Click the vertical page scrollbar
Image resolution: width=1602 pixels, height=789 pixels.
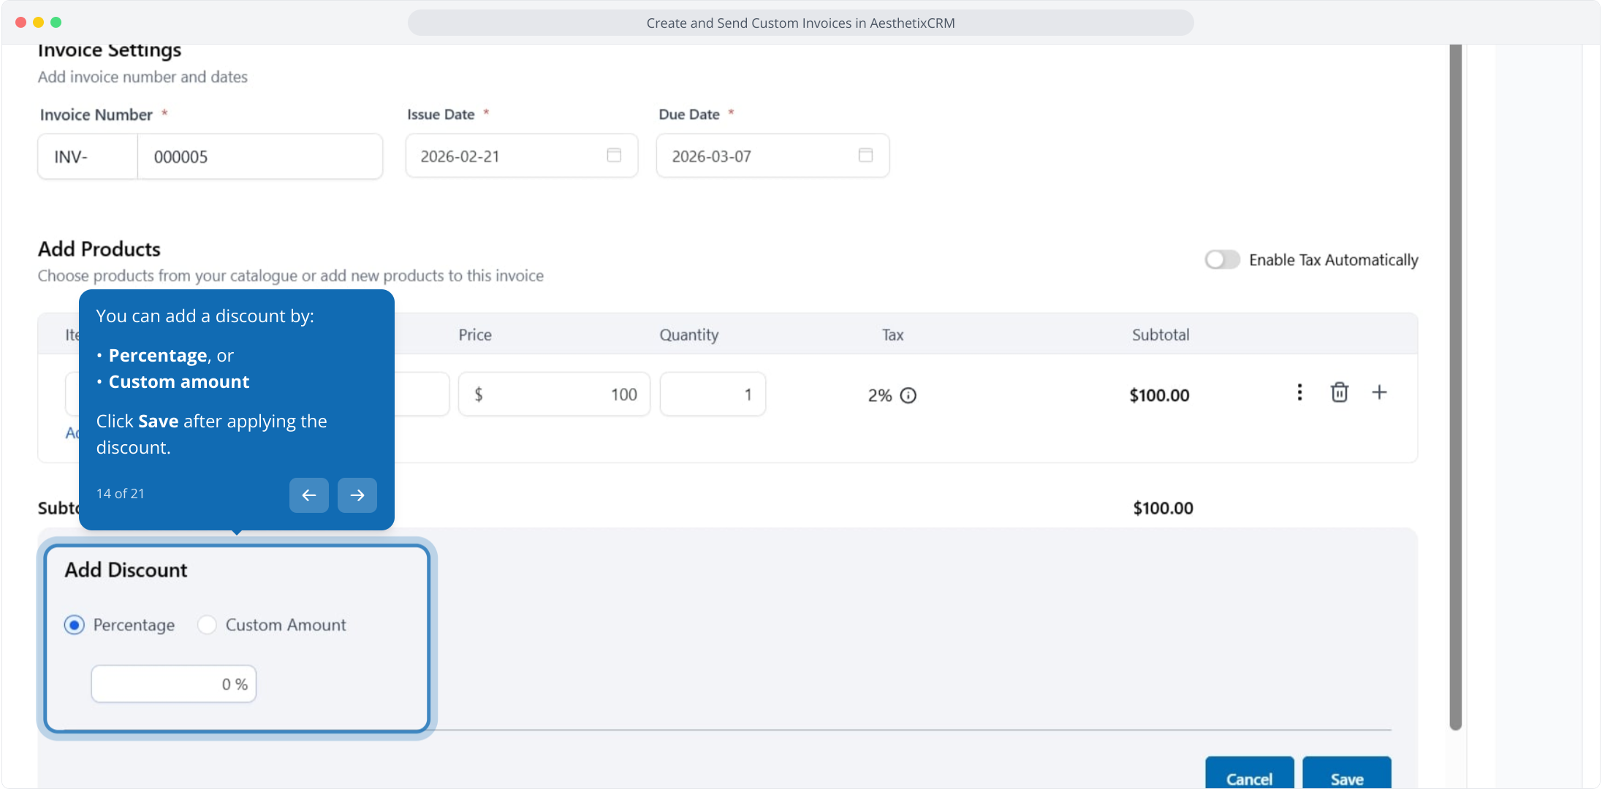coord(1455,387)
